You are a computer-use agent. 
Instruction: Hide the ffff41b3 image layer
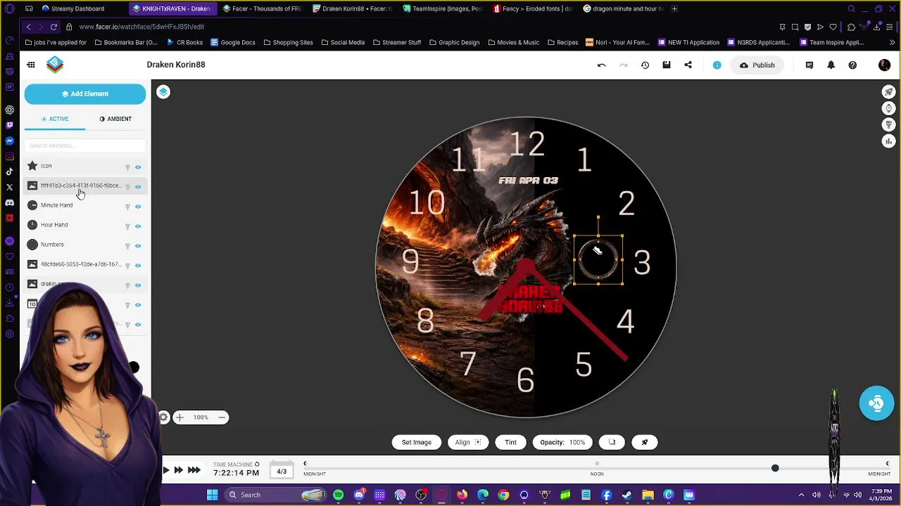point(138,187)
